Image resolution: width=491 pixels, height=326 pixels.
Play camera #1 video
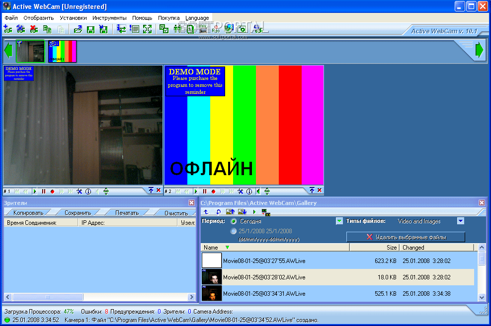click(35, 192)
